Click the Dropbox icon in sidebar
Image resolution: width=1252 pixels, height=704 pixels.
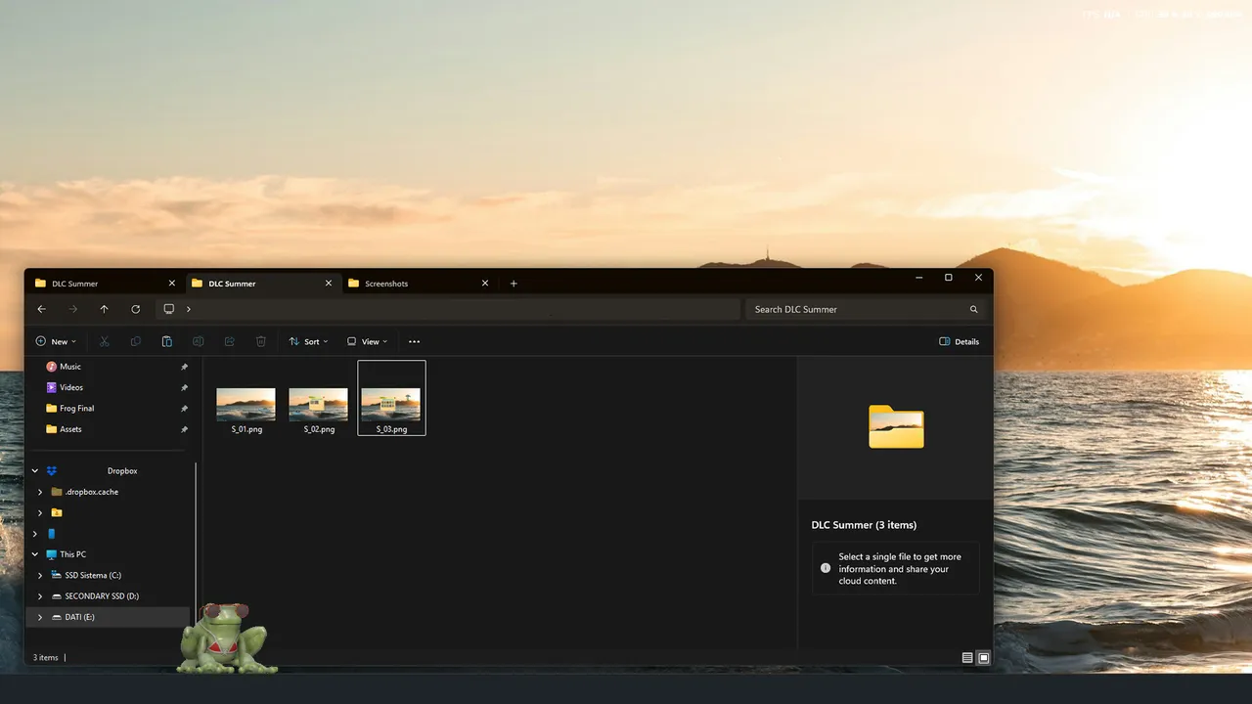click(52, 471)
